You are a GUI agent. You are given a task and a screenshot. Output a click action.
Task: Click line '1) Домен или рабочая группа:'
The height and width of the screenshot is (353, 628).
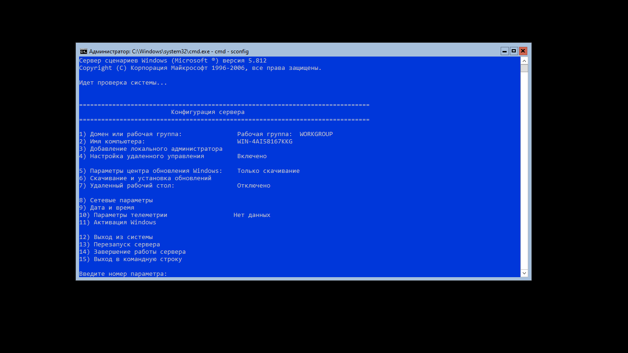[x=131, y=134]
